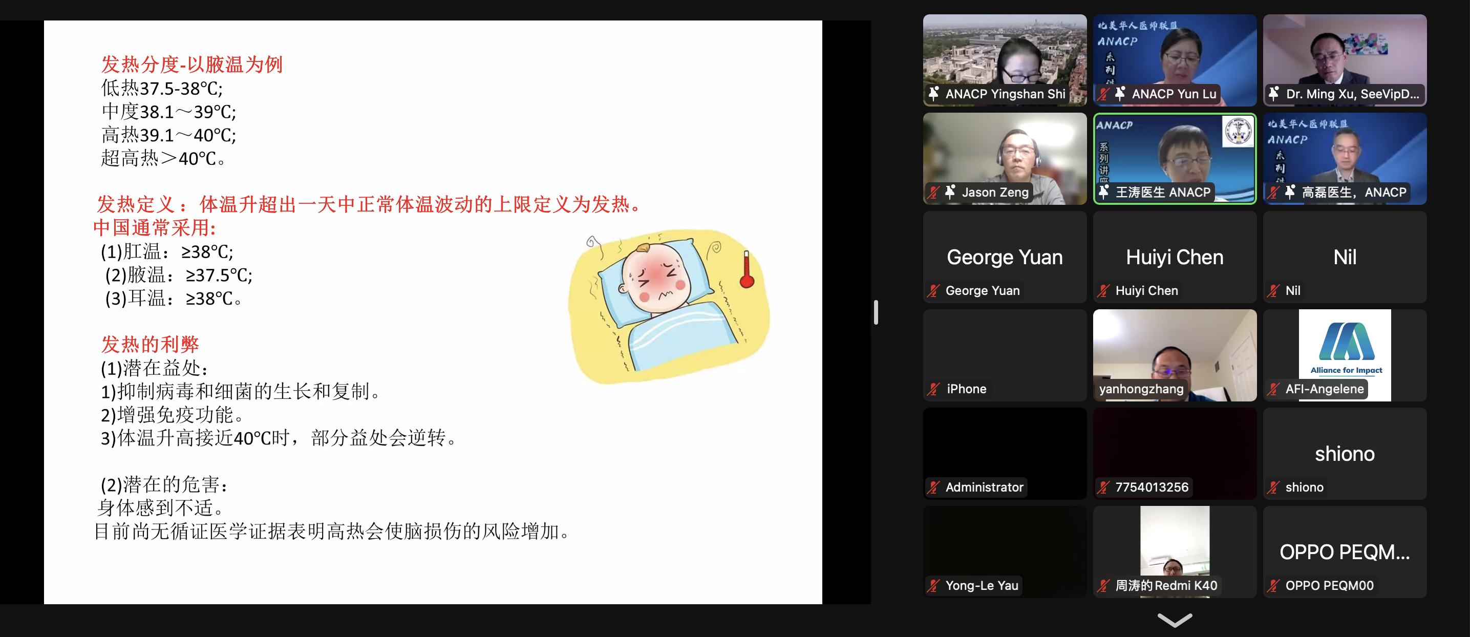The height and width of the screenshot is (637, 1470).
Task: Click muted mic icon beside Huiyi Chen
Action: pos(1103,290)
